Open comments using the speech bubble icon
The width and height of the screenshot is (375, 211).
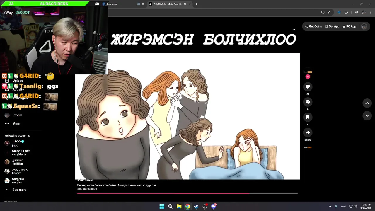point(308,102)
